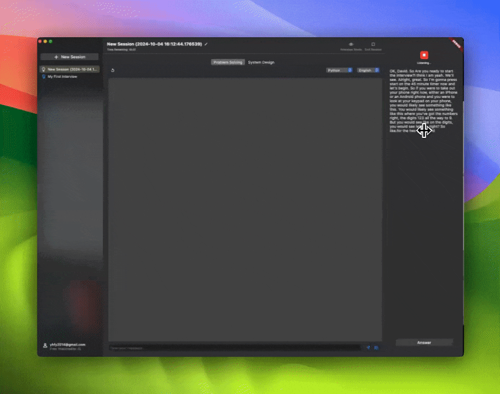The height and width of the screenshot is (394, 500).
Task: Click the pencil icon to rename the session
Action: 207,44
